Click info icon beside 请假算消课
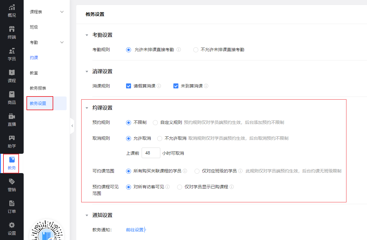 tap(159, 86)
